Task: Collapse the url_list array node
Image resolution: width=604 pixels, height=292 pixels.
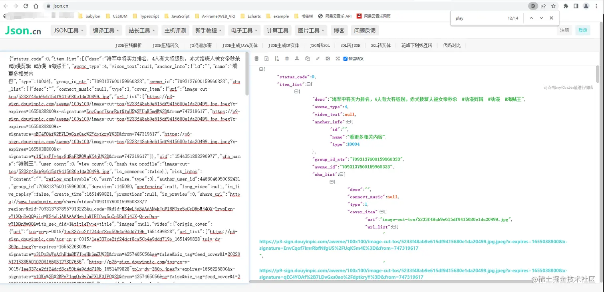Action: (x=394, y=227)
